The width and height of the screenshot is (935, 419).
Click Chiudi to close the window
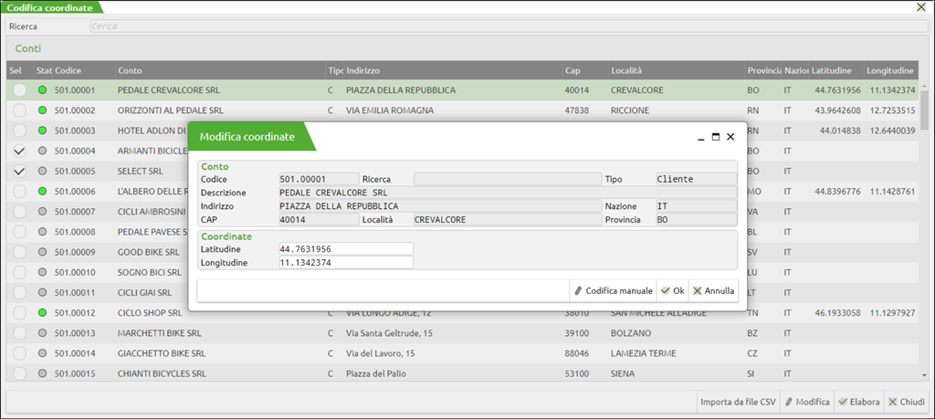click(907, 402)
